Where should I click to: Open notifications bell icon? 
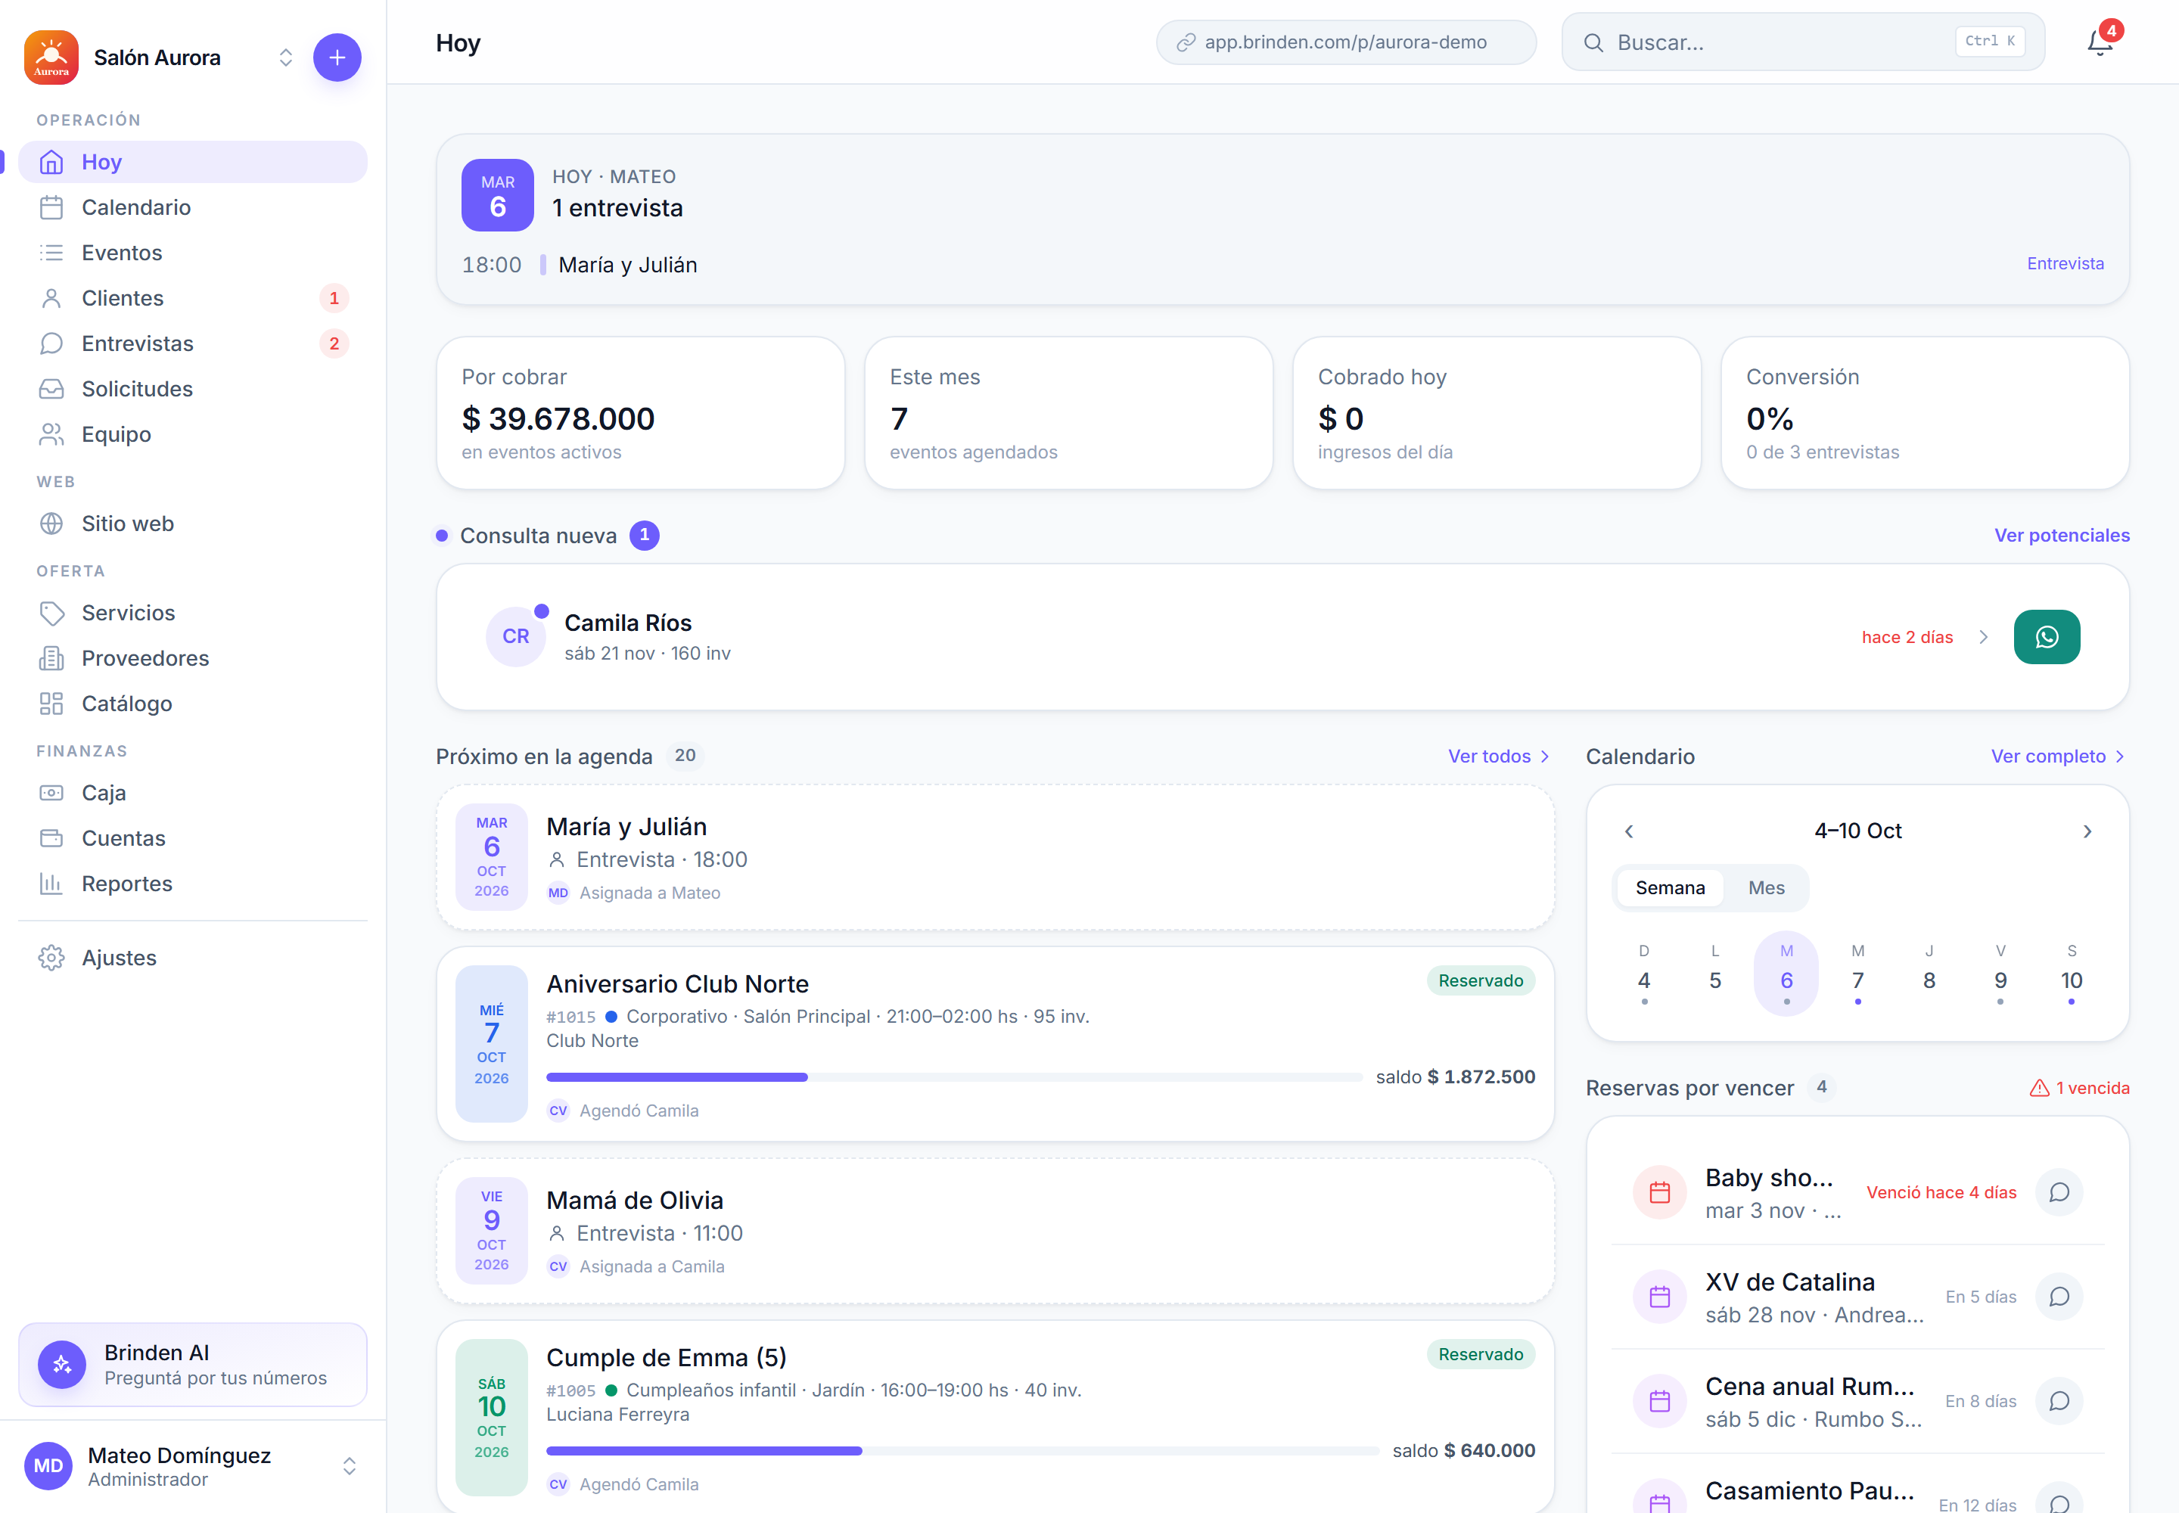(x=2100, y=42)
